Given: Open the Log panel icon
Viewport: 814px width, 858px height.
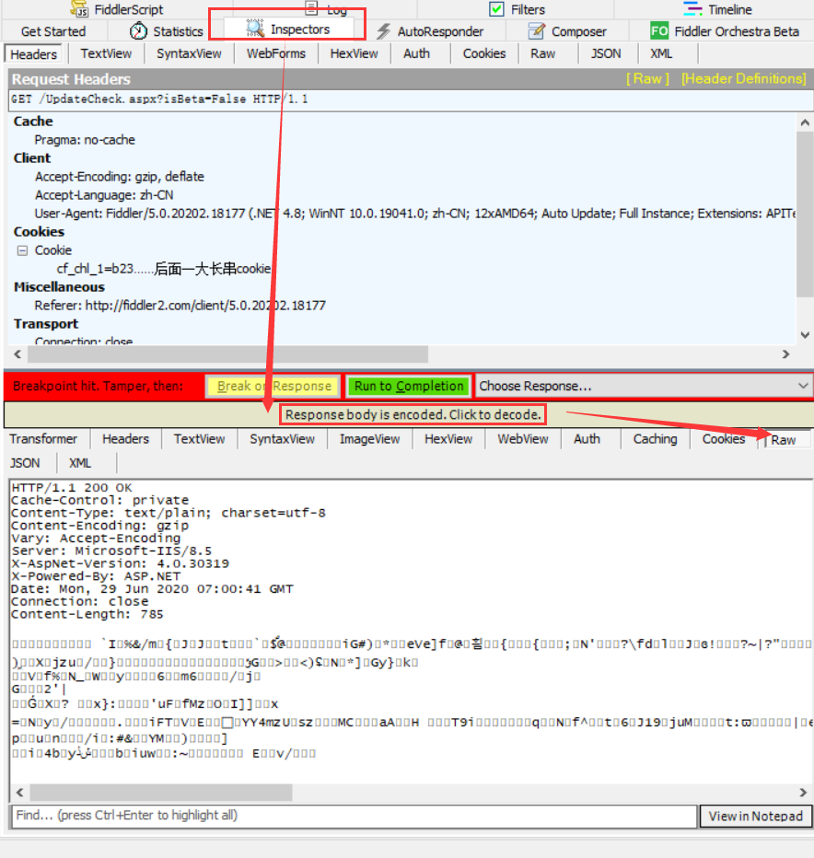Looking at the screenshot, I should coord(312,9).
